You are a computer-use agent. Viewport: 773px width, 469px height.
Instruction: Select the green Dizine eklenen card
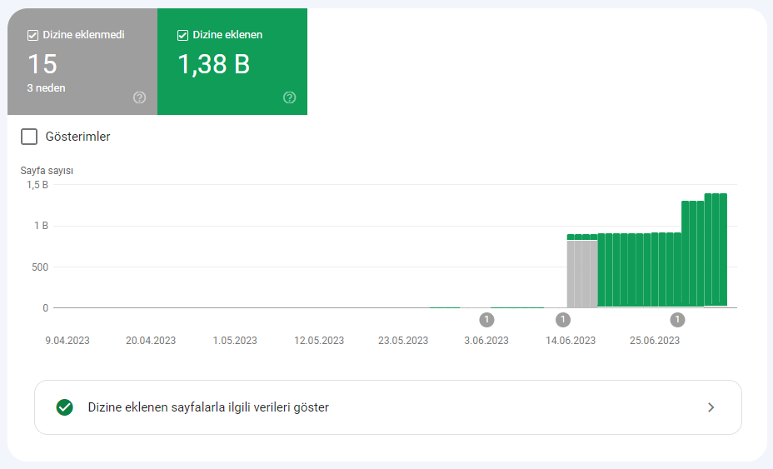coord(232,62)
